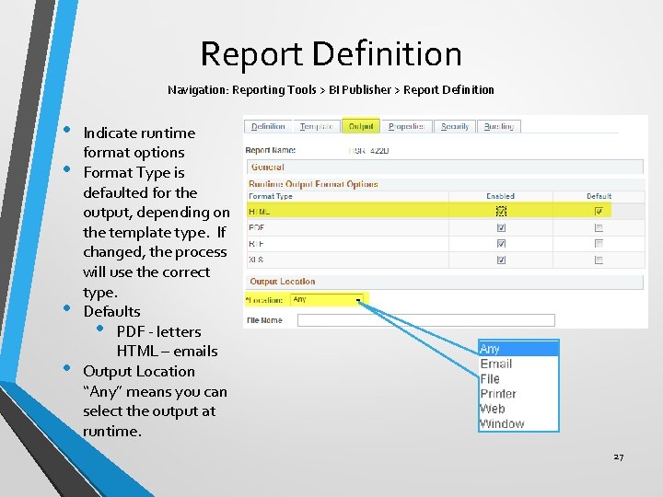Toggle Enabled checkbox for PDF format
Screen dimensions: 663x497
pyautogui.click(x=501, y=228)
